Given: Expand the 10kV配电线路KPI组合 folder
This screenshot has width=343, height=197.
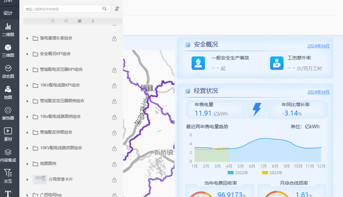Looking at the screenshot, I should coord(27,85).
